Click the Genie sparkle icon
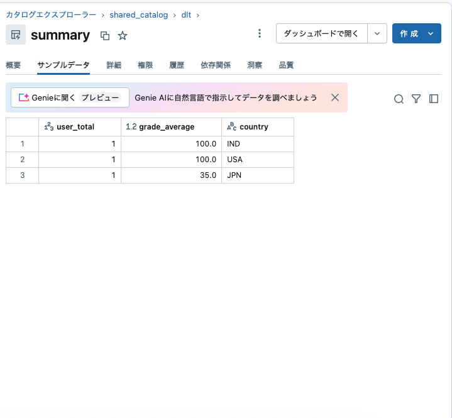452x418 pixels. coord(24,97)
